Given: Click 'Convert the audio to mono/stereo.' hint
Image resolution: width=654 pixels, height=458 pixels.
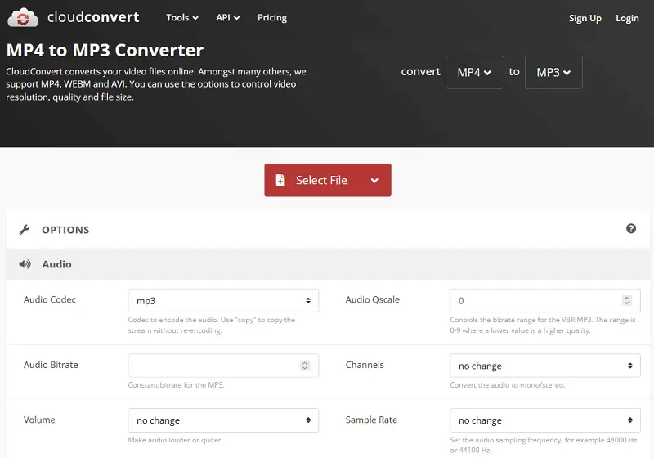Looking at the screenshot, I should (507, 385).
